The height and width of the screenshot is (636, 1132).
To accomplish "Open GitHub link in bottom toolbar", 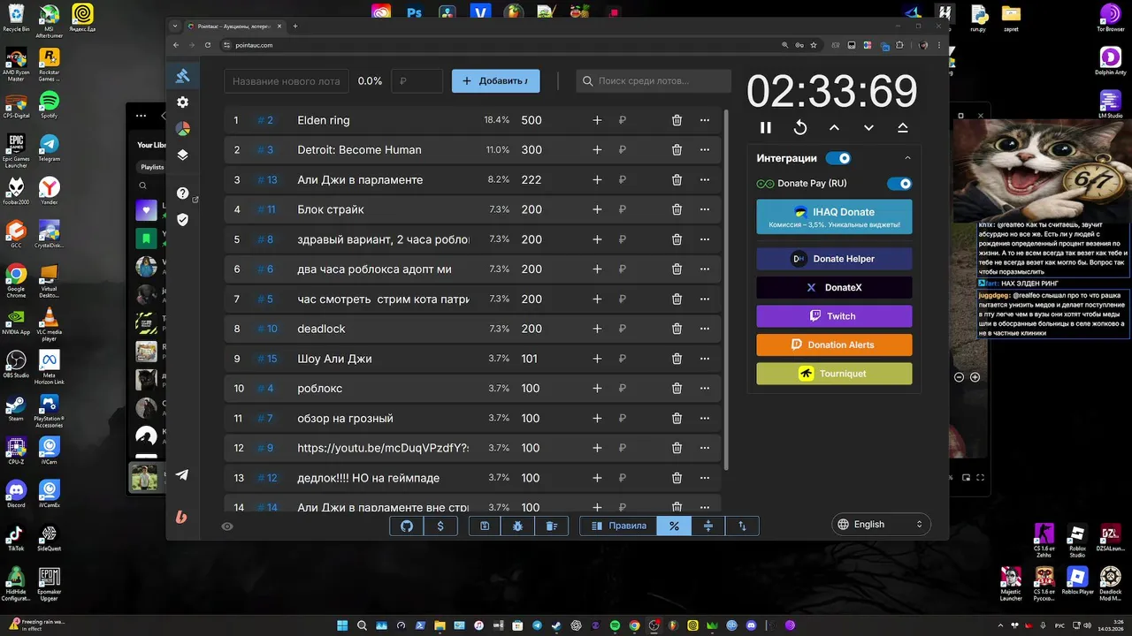I will pos(407,526).
